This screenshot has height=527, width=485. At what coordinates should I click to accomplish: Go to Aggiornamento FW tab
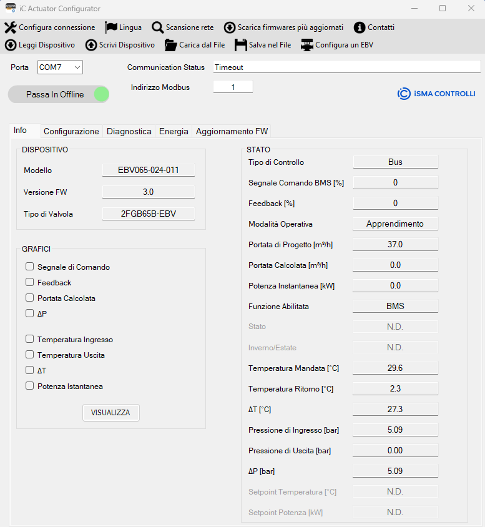(x=232, y=131)
